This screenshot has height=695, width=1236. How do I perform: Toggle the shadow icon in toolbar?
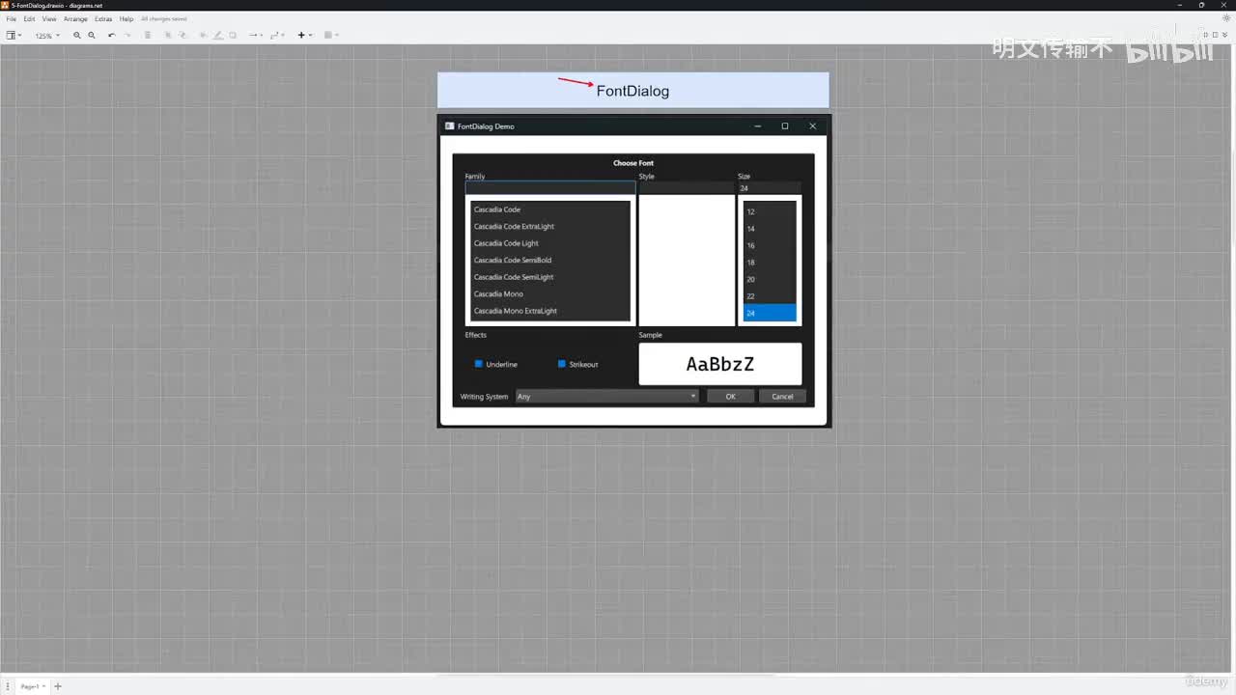click(x=233, y=35)
